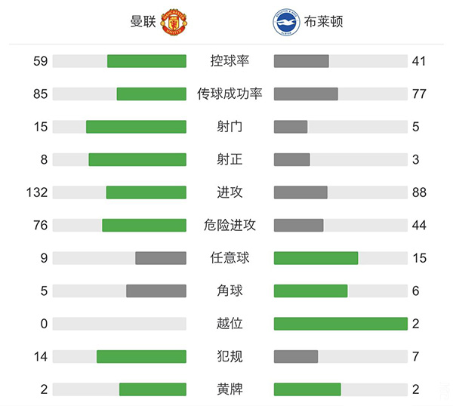This screenshot has width=453, height=406.
Task: Click Brighton's gray 射正 bar
Action: coord(292,160)
